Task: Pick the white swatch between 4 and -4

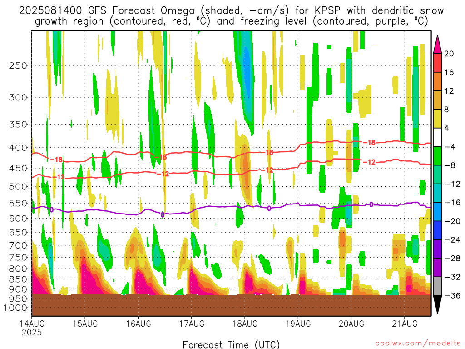Action: tap(437, 137)
